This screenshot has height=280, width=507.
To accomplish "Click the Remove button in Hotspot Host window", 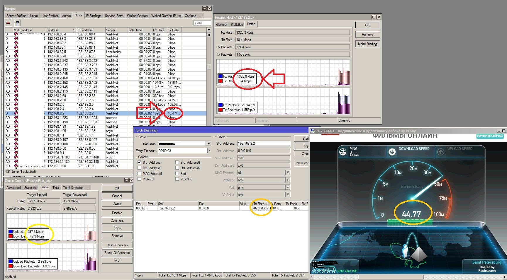I will click(x=367, y=35).
